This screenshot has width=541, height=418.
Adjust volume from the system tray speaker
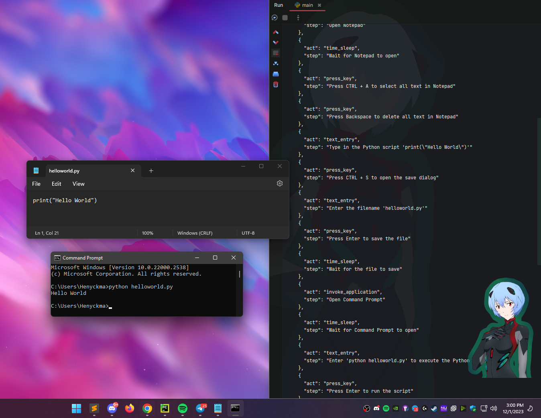494,408
